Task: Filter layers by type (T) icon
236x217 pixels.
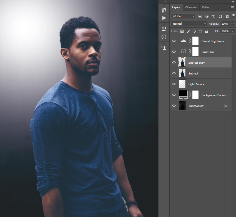Action: pos(214,16)
